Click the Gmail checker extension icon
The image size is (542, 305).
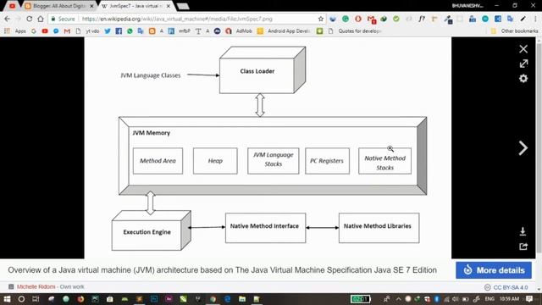372,19
